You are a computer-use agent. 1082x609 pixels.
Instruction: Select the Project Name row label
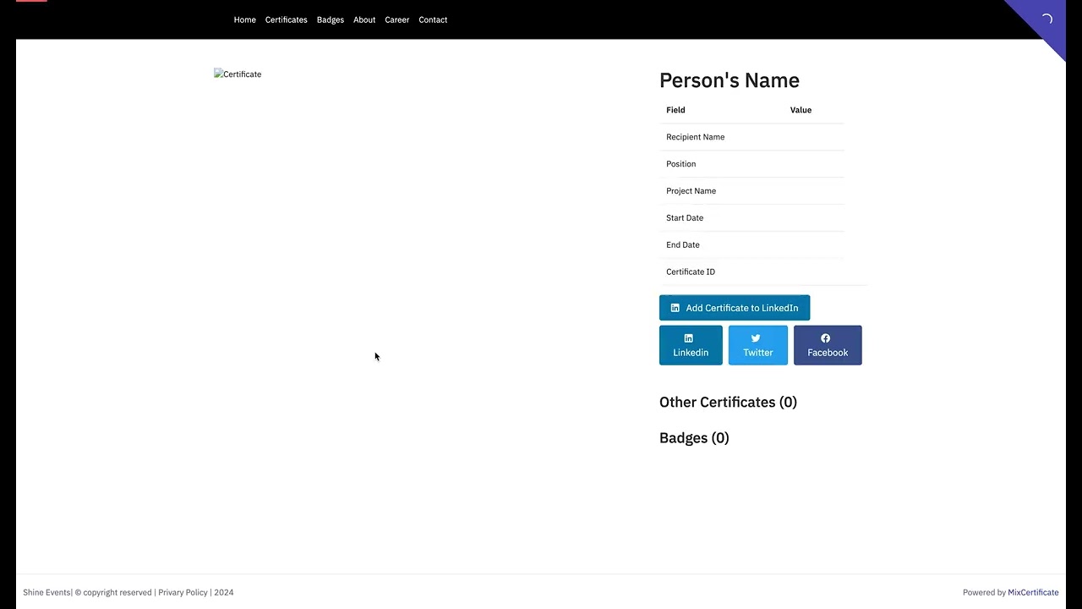[691, 191]
